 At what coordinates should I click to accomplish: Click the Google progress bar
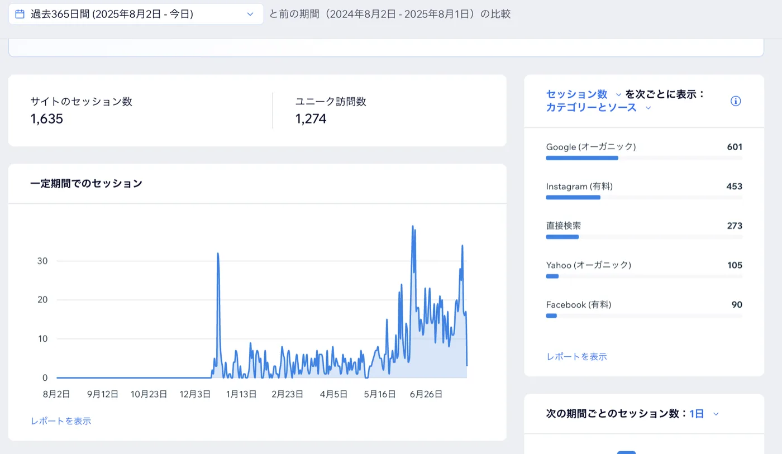644,158
